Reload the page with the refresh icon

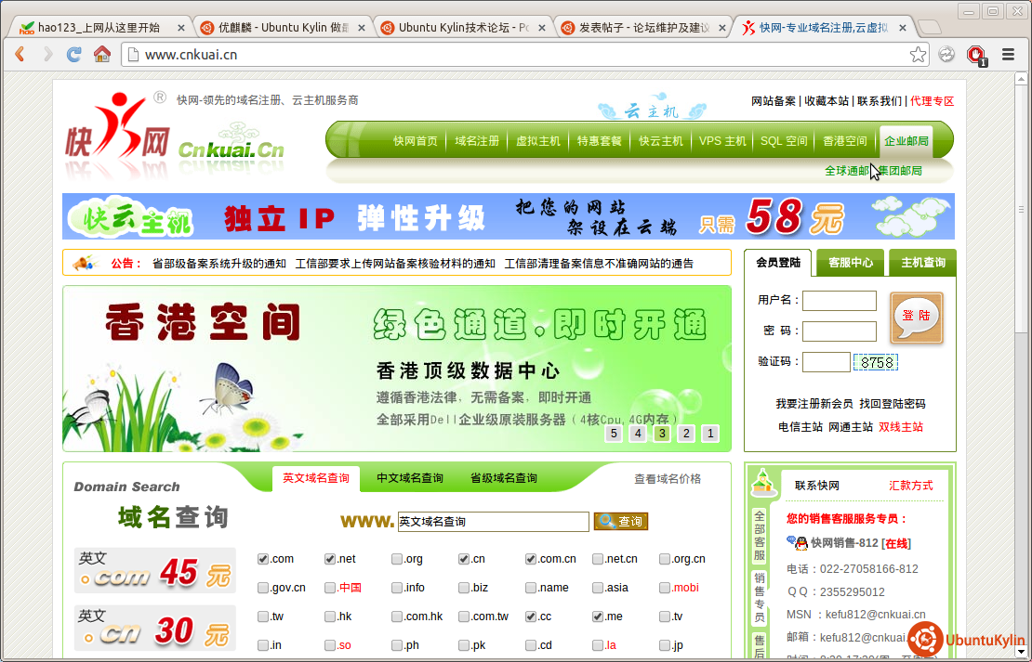tap(74, 55)
